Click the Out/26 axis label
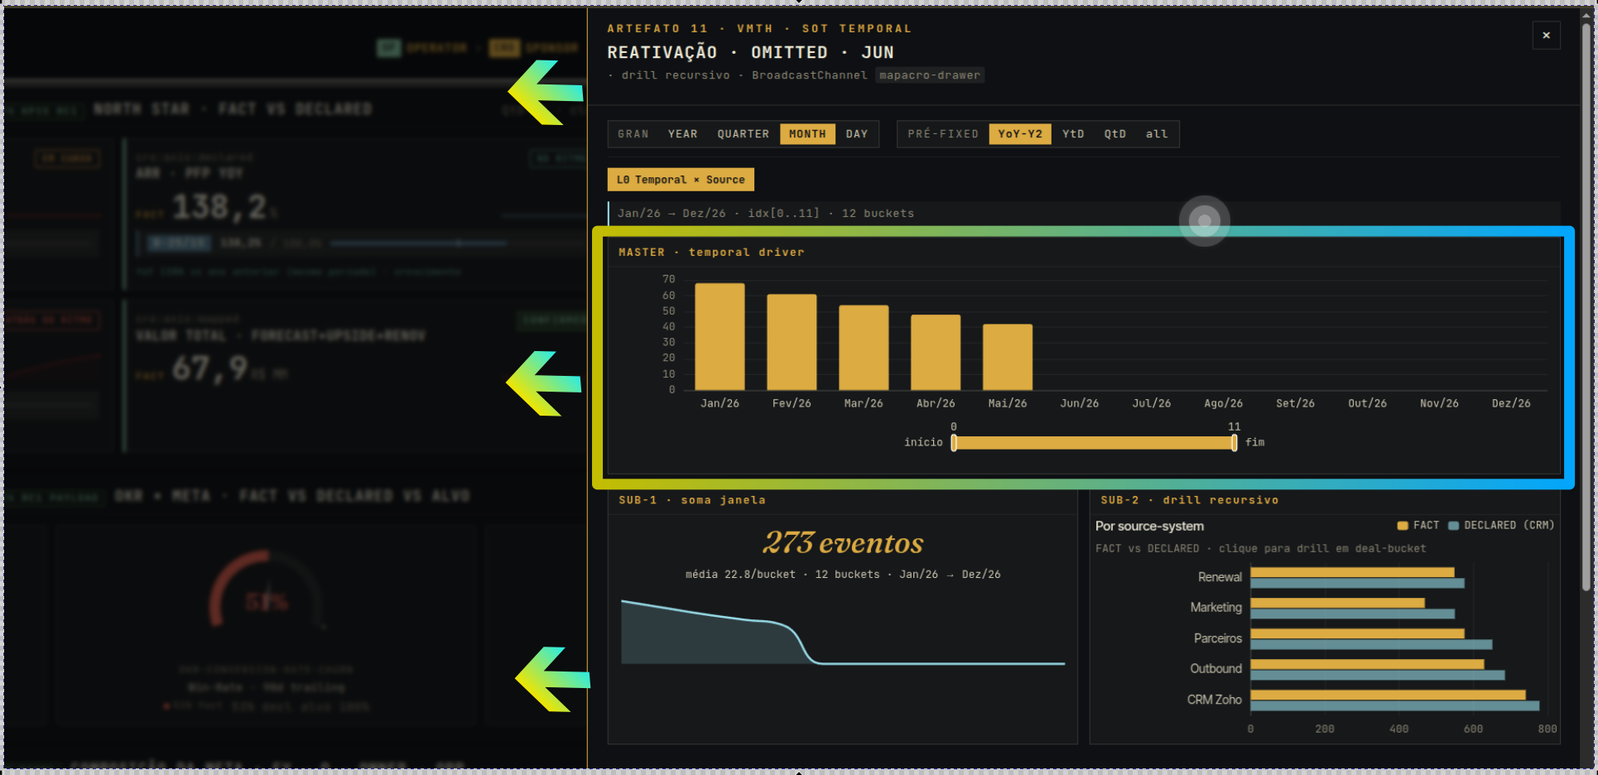The width and height of the screenshot is (1598, 775). [1368, 403]
